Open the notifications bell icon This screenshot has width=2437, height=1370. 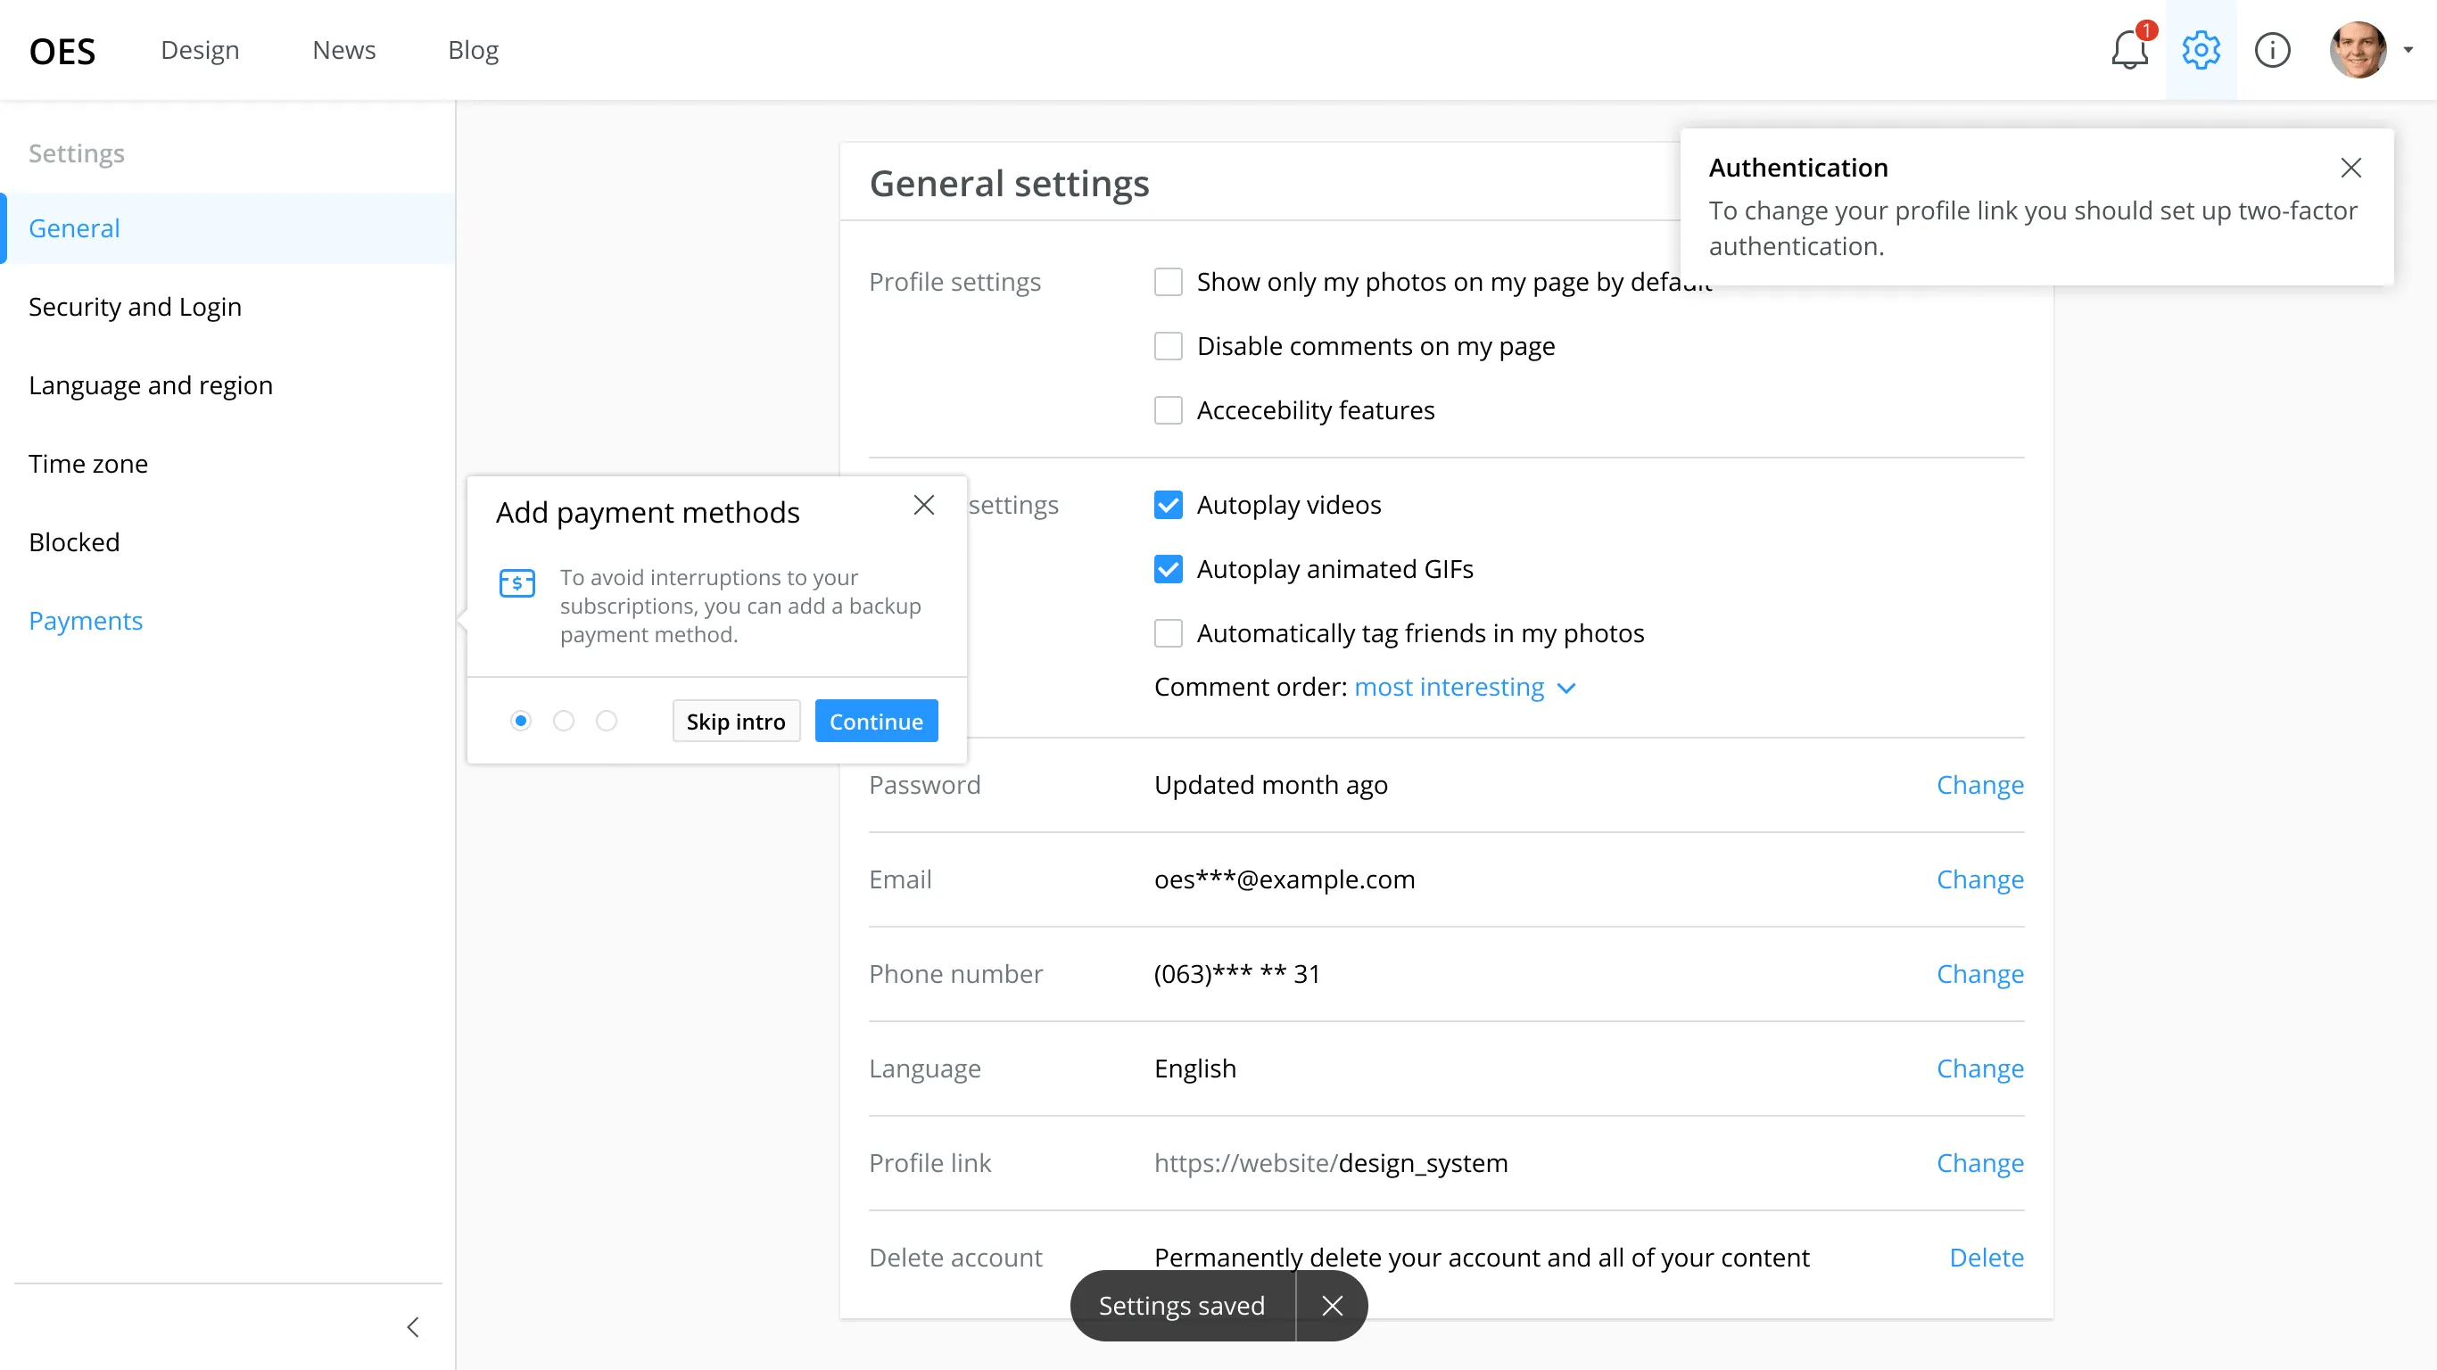coord(2128,50)
